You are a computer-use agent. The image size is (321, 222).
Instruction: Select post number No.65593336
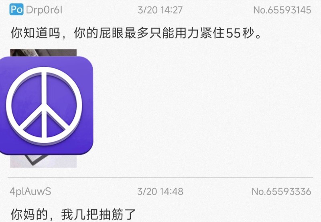[281, 191]
